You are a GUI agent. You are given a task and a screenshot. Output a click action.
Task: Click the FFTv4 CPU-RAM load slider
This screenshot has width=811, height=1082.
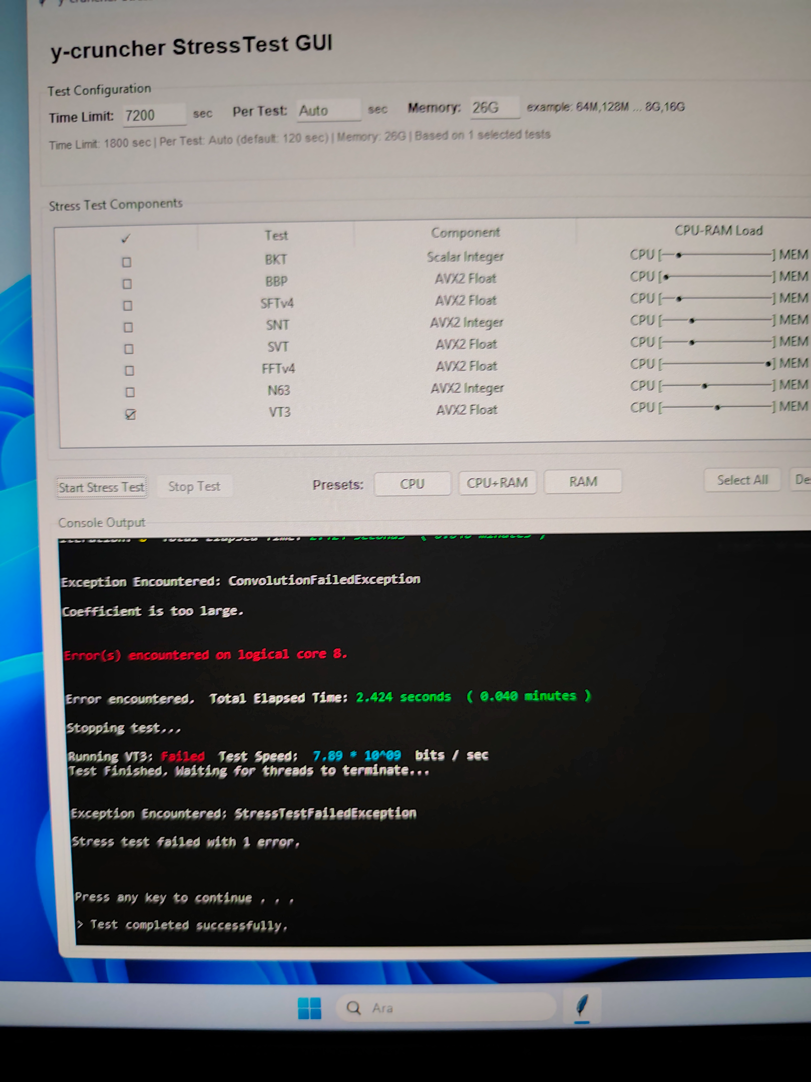718,364
